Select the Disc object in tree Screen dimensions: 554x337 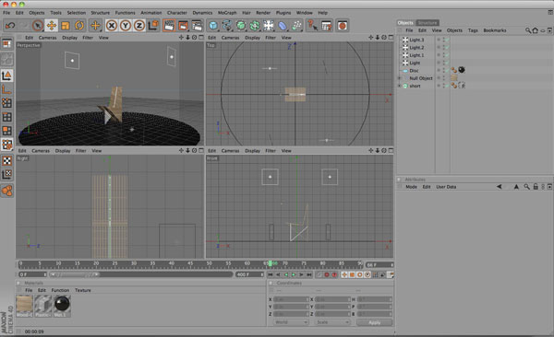tap(414, 71)
